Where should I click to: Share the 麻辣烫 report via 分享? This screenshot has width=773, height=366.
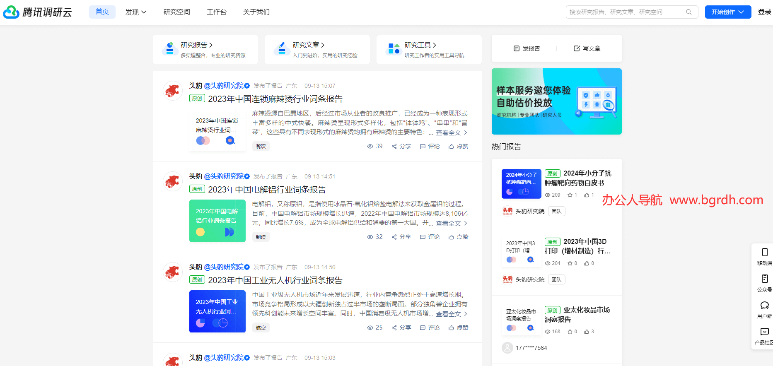[401, 146]
